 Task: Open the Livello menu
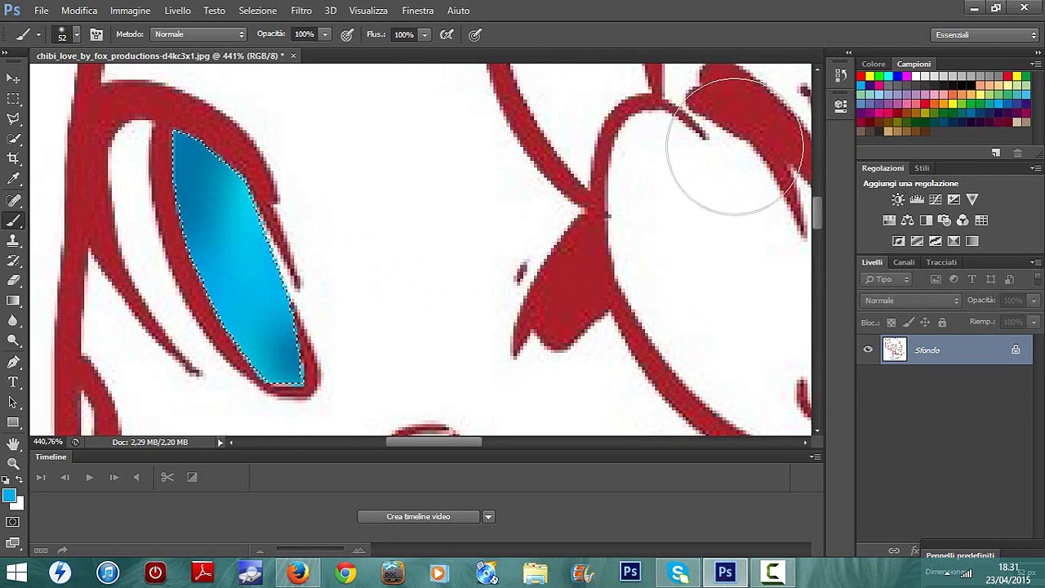(x=177, y=11)
